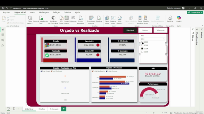Viewport: 204px width, 114px height.
Task: Select the % Eficiência card 89,06%
Action: click(122, 44)
